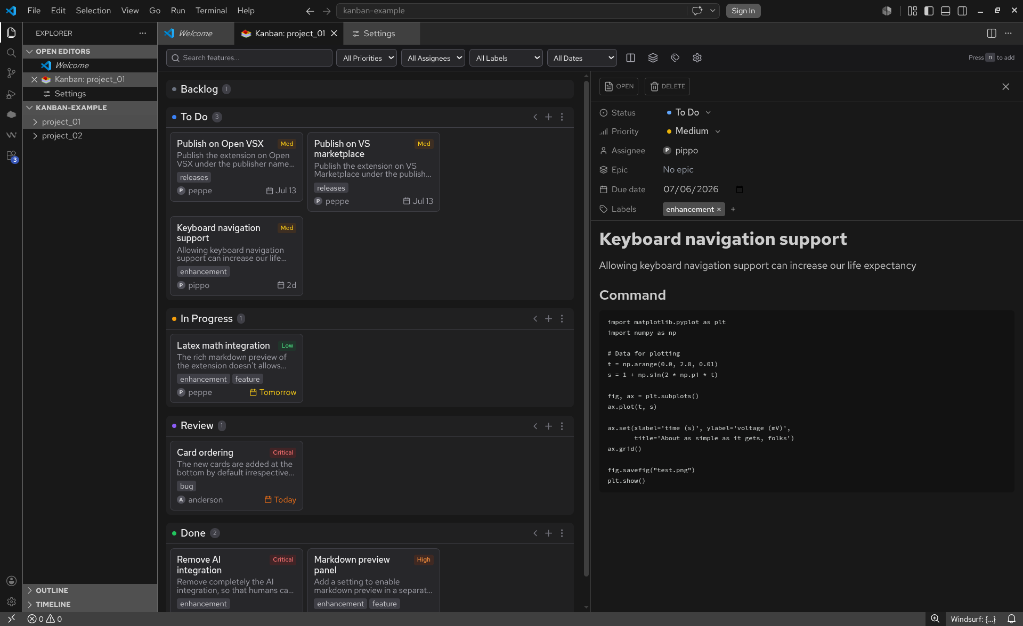Open the Card ordering card
The width and height of the screenshot is (1023, 626).
(237, 476)
